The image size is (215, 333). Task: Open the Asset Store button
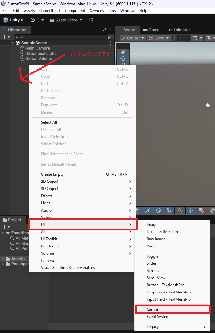66,20
